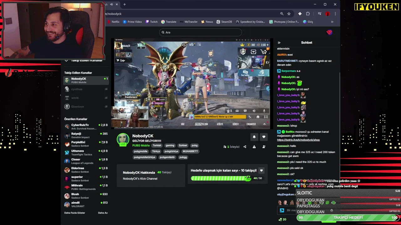Open the Mithrain recommended channel

point(86,187)
